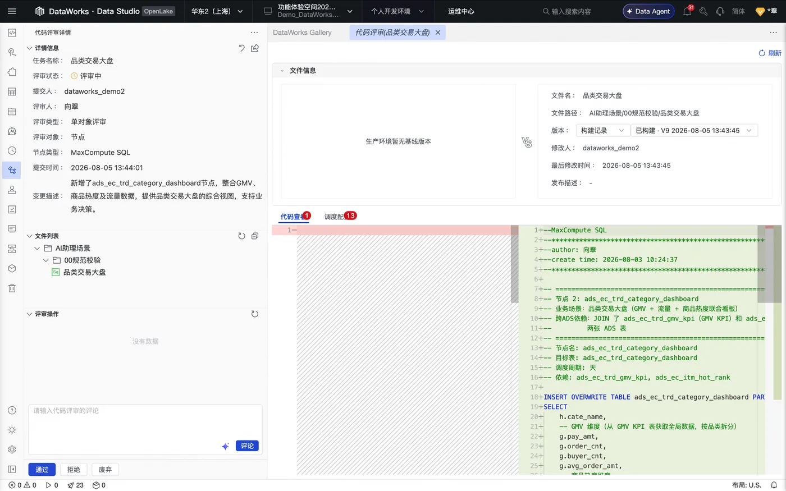Viewport: 786px width, 491px height.
Task: Click the 布局: U.S. status bar entry
Action: point(747,485)
